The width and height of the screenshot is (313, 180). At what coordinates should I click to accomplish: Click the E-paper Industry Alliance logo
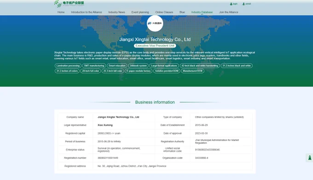[69, 4]
